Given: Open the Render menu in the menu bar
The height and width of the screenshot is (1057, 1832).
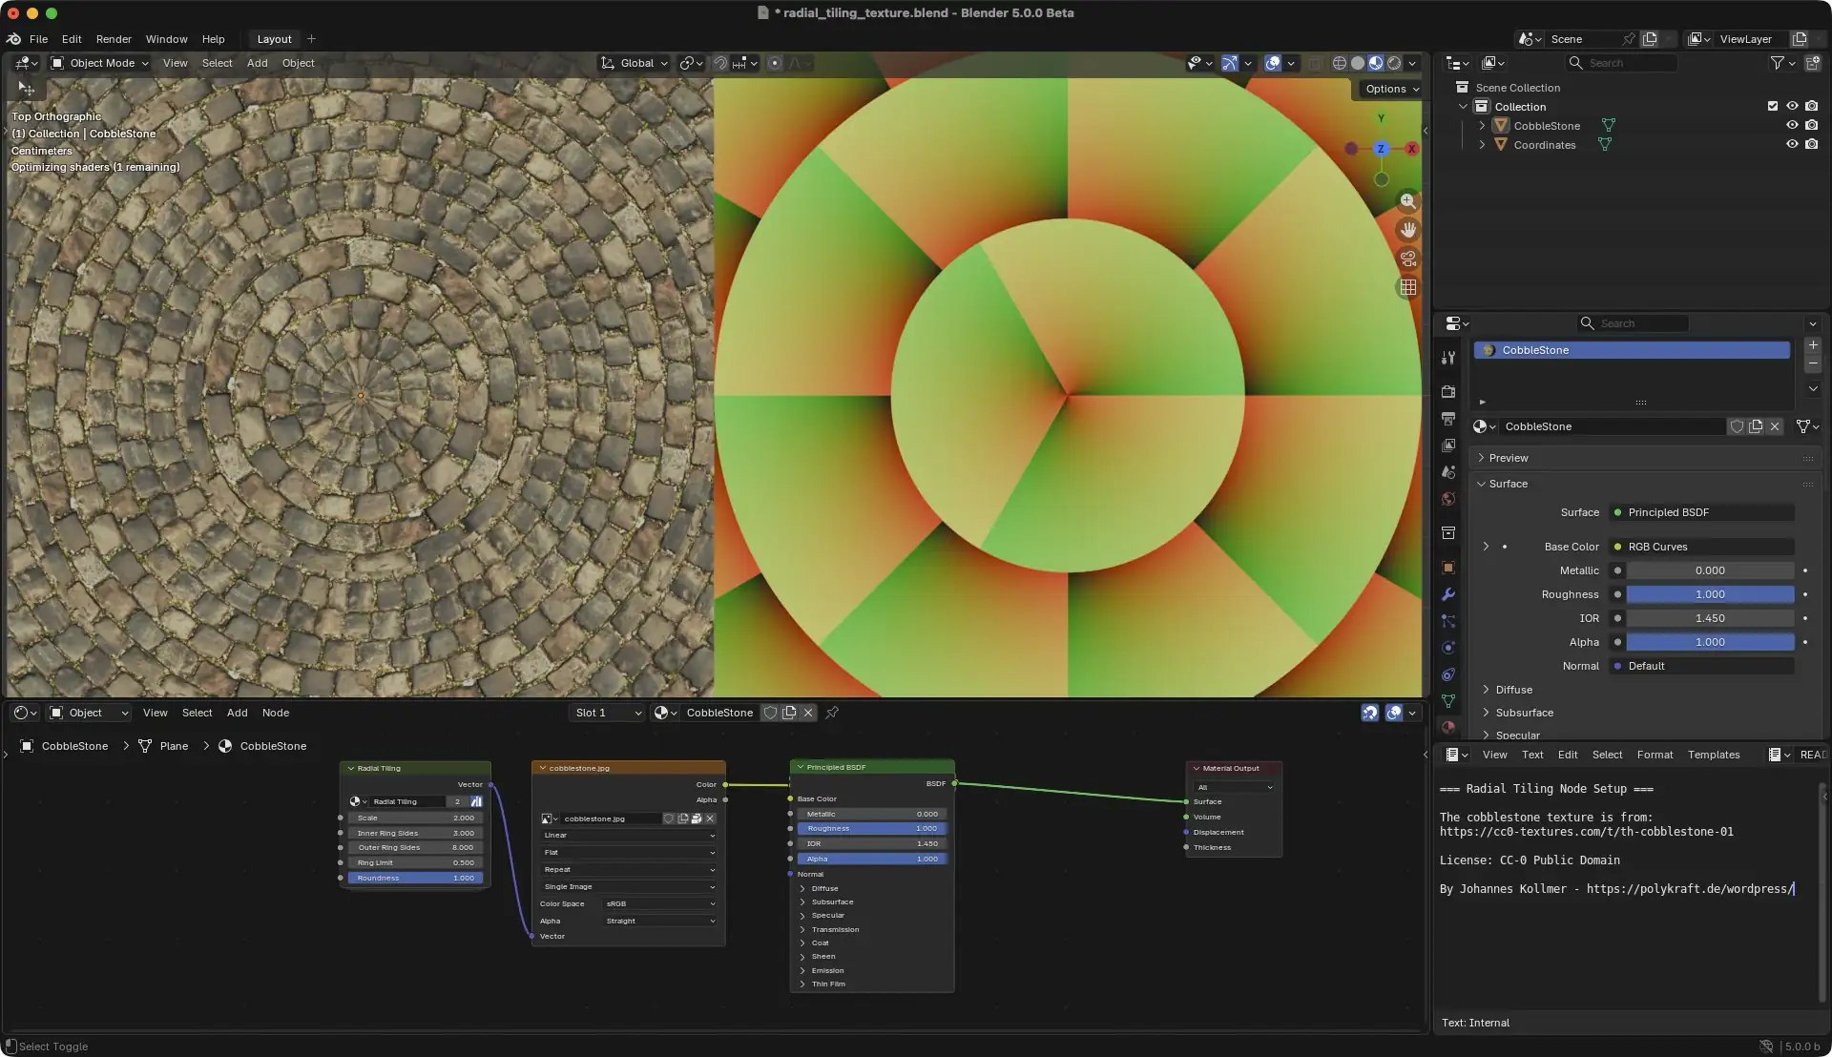Looking at the screenshot, I should (x=114, y=39).
